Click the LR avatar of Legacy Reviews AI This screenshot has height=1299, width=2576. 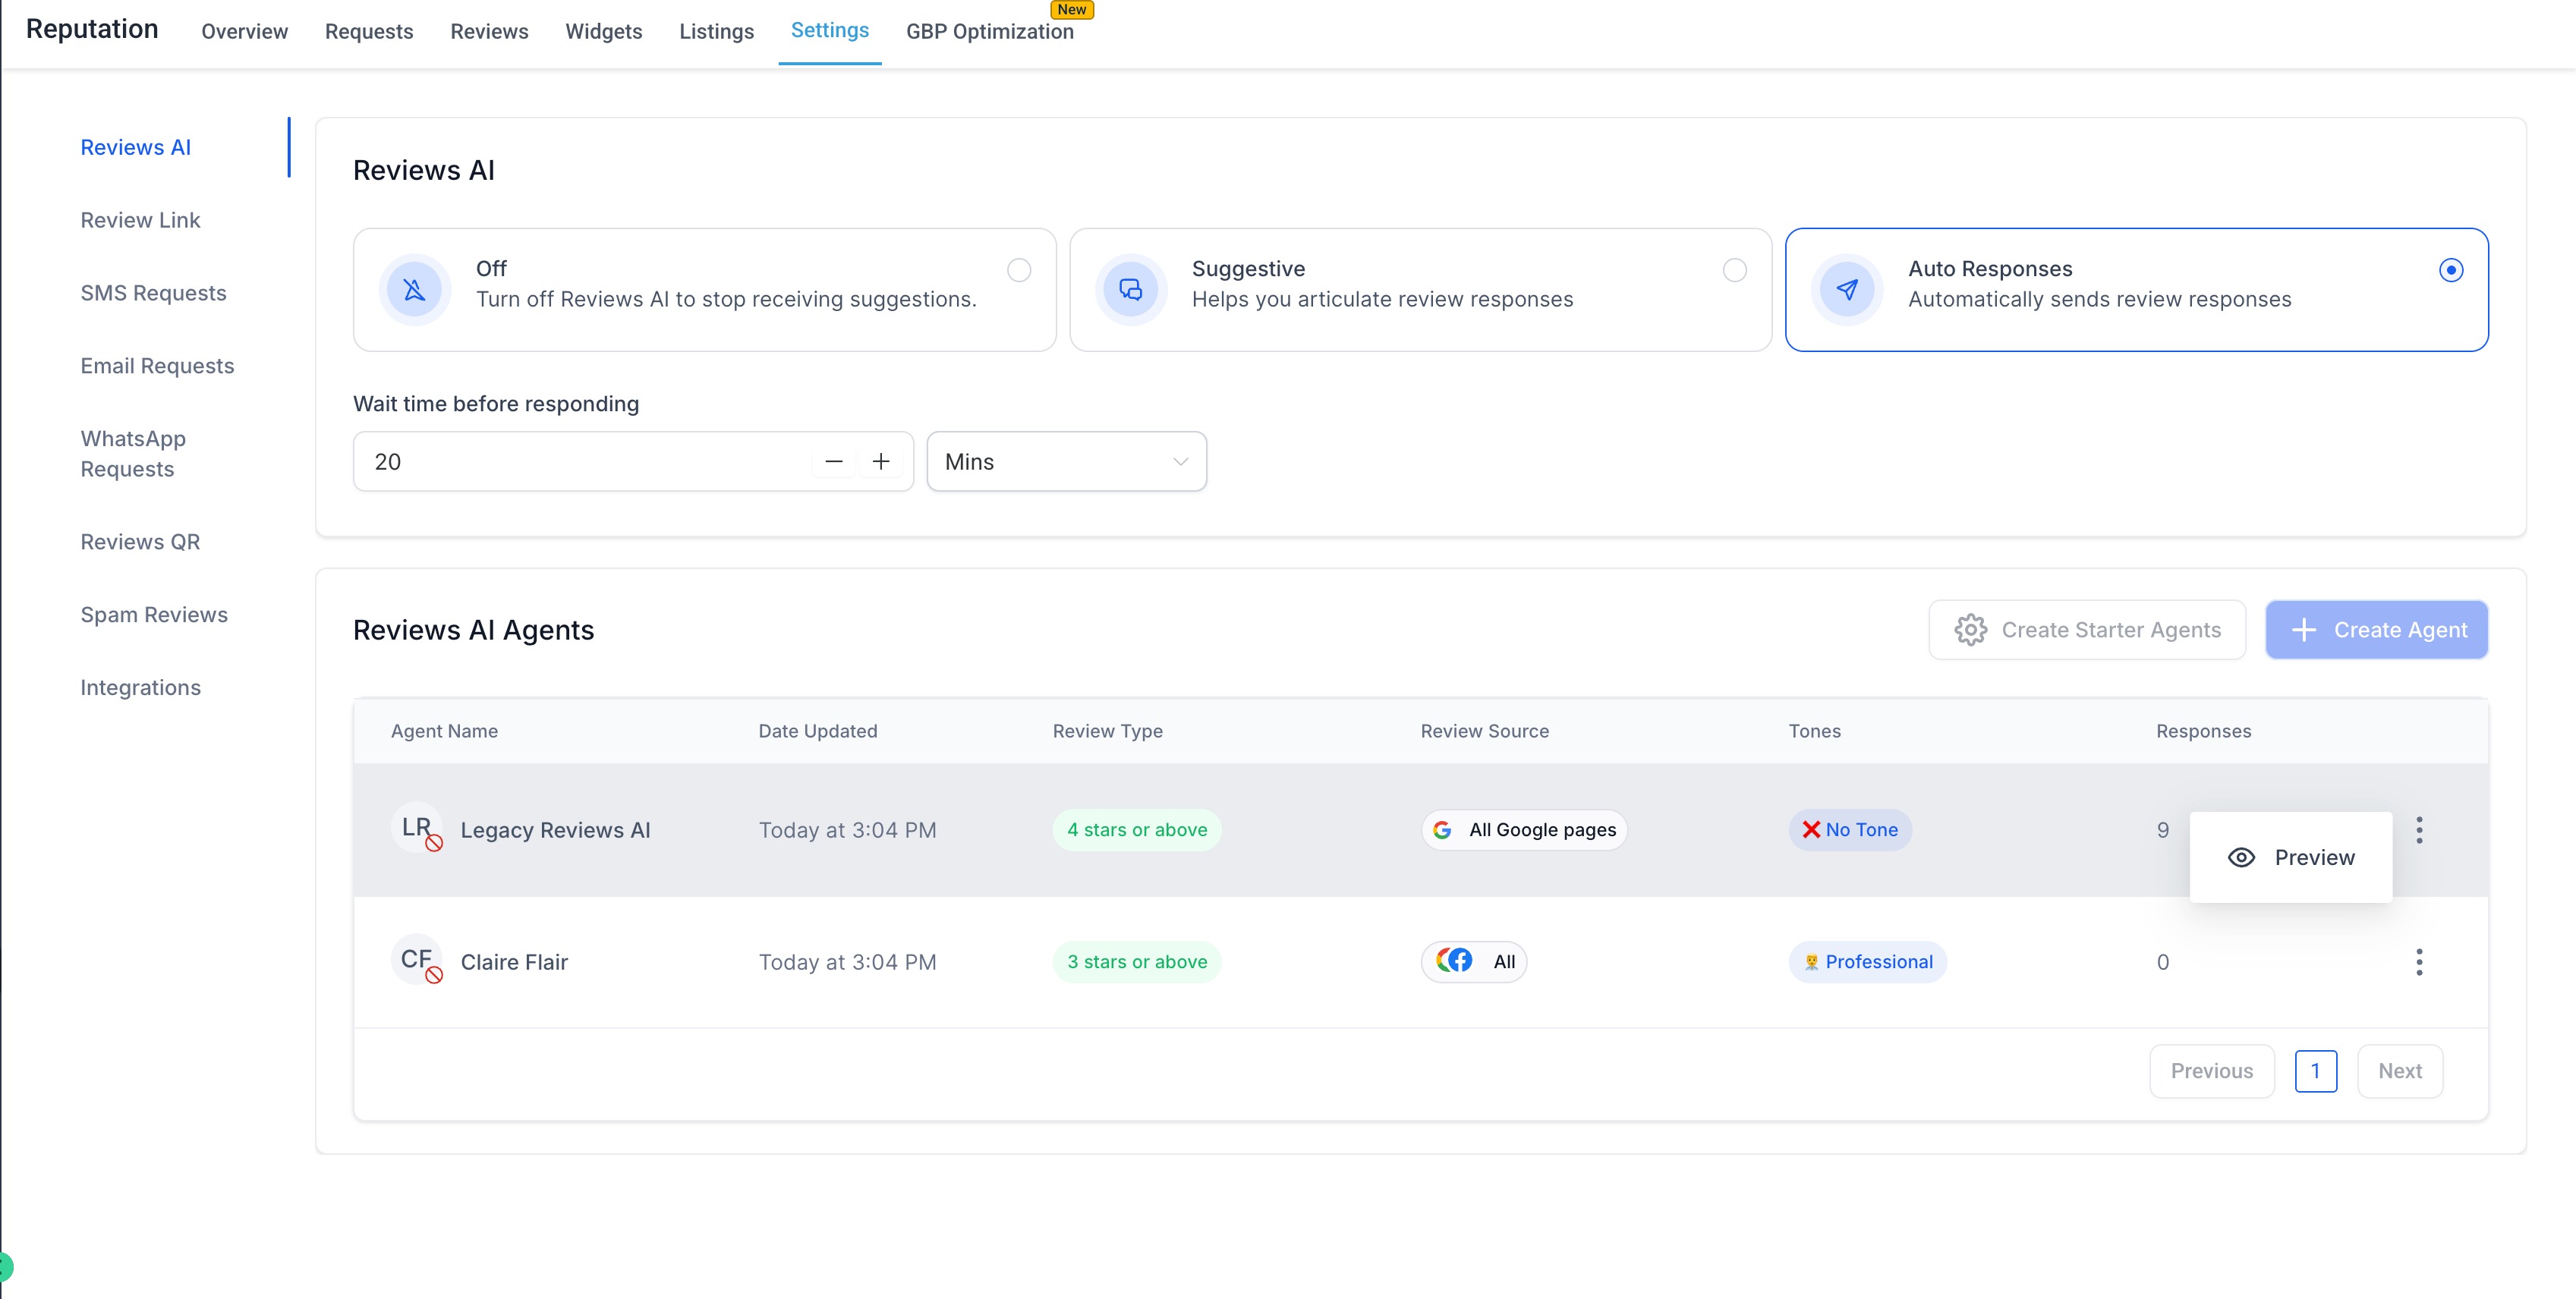pos(416,828)
